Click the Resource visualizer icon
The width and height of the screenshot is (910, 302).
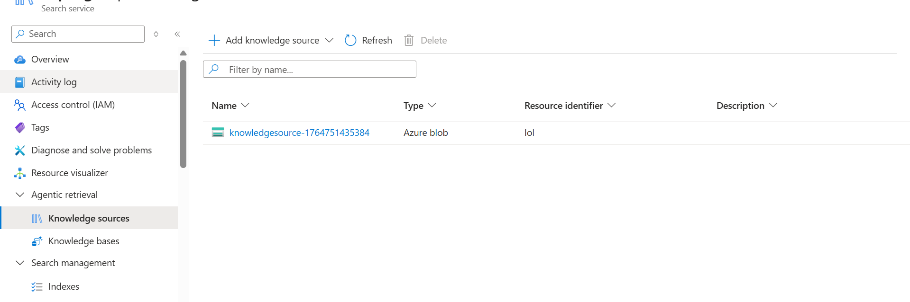click(x=20, y=173)
